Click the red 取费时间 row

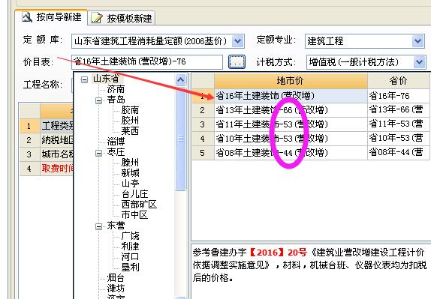point(47,169)
